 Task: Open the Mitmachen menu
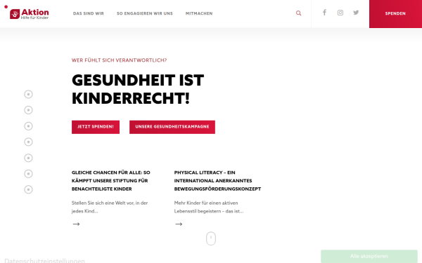pos(199,13)
